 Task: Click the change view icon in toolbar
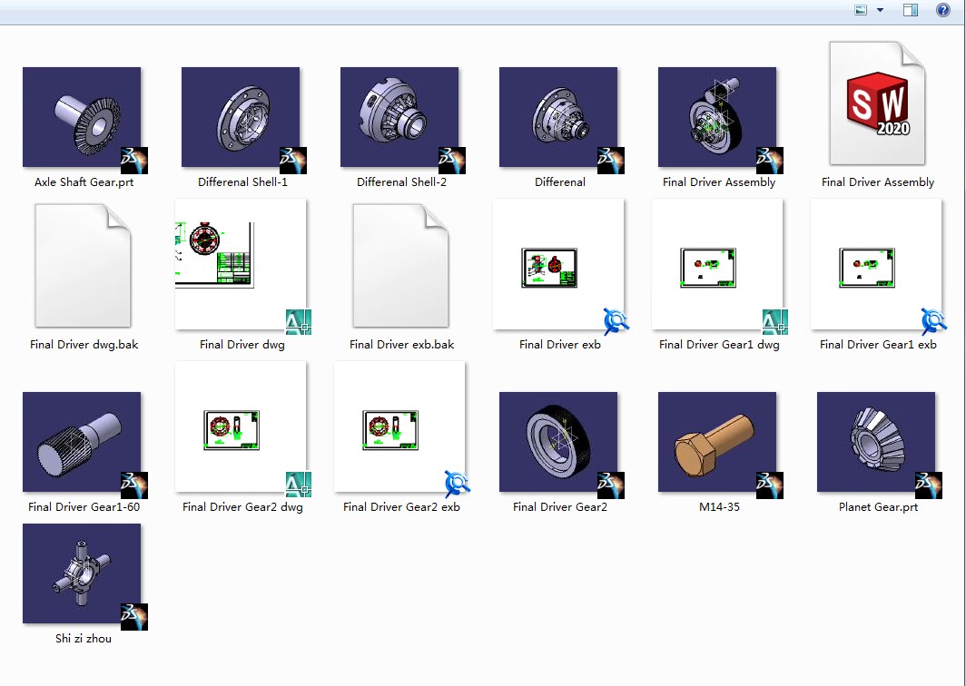click(x=862, y=10)
